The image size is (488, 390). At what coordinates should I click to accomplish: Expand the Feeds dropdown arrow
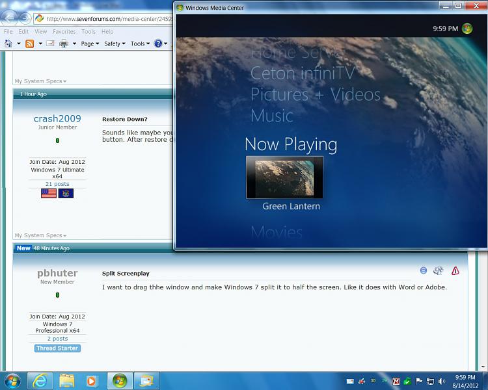[40, 44]
